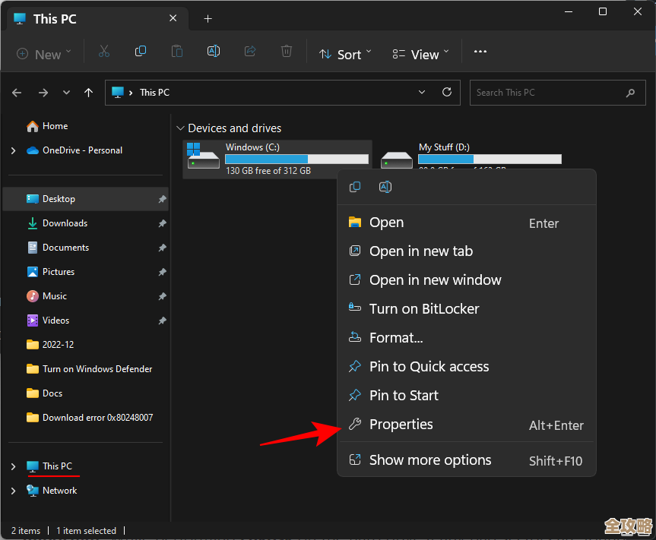The height and width of the screenshot is (540, 656).
Task: Click the Rename icon in toolbar
Action: click(214, 52)
